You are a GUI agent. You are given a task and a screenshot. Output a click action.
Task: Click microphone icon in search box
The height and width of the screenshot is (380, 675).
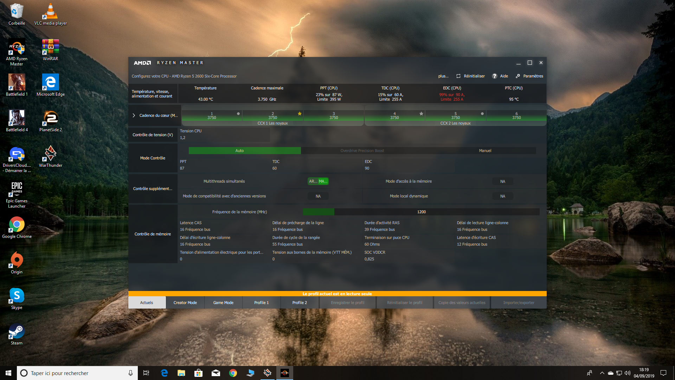tap(130, 373)
